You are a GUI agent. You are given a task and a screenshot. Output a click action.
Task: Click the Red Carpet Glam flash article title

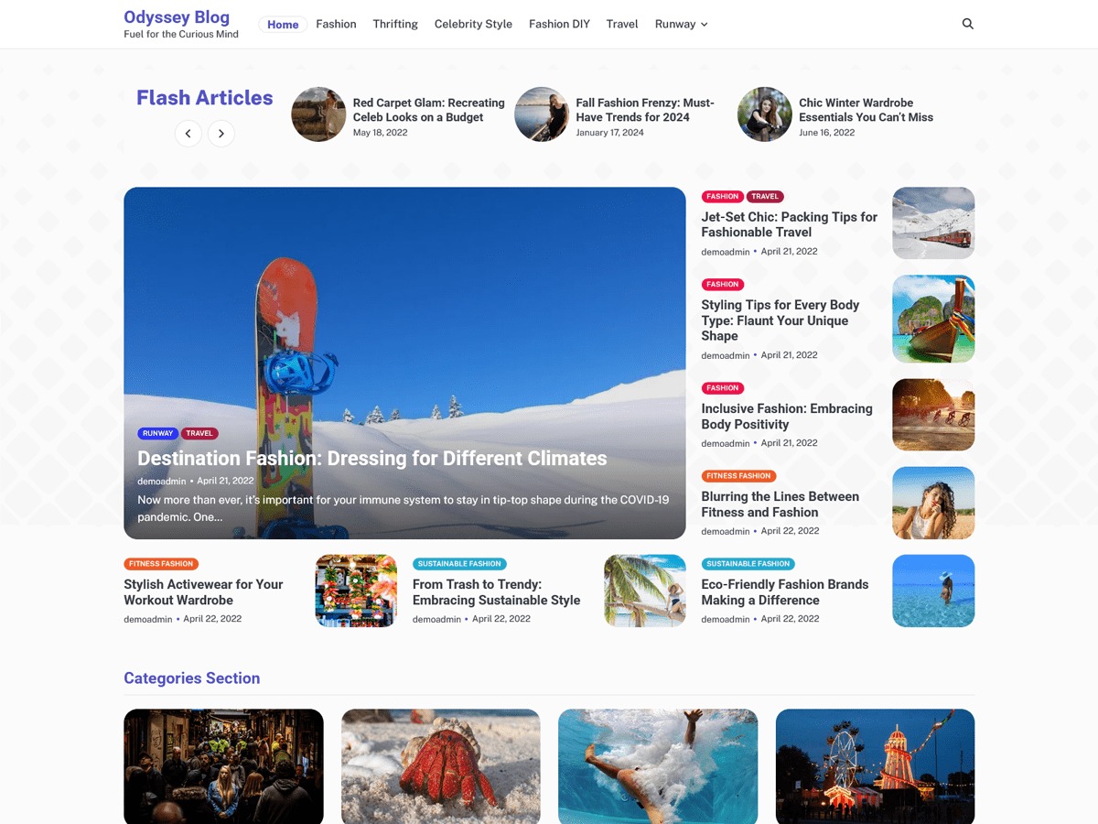(x=429, y=110)
